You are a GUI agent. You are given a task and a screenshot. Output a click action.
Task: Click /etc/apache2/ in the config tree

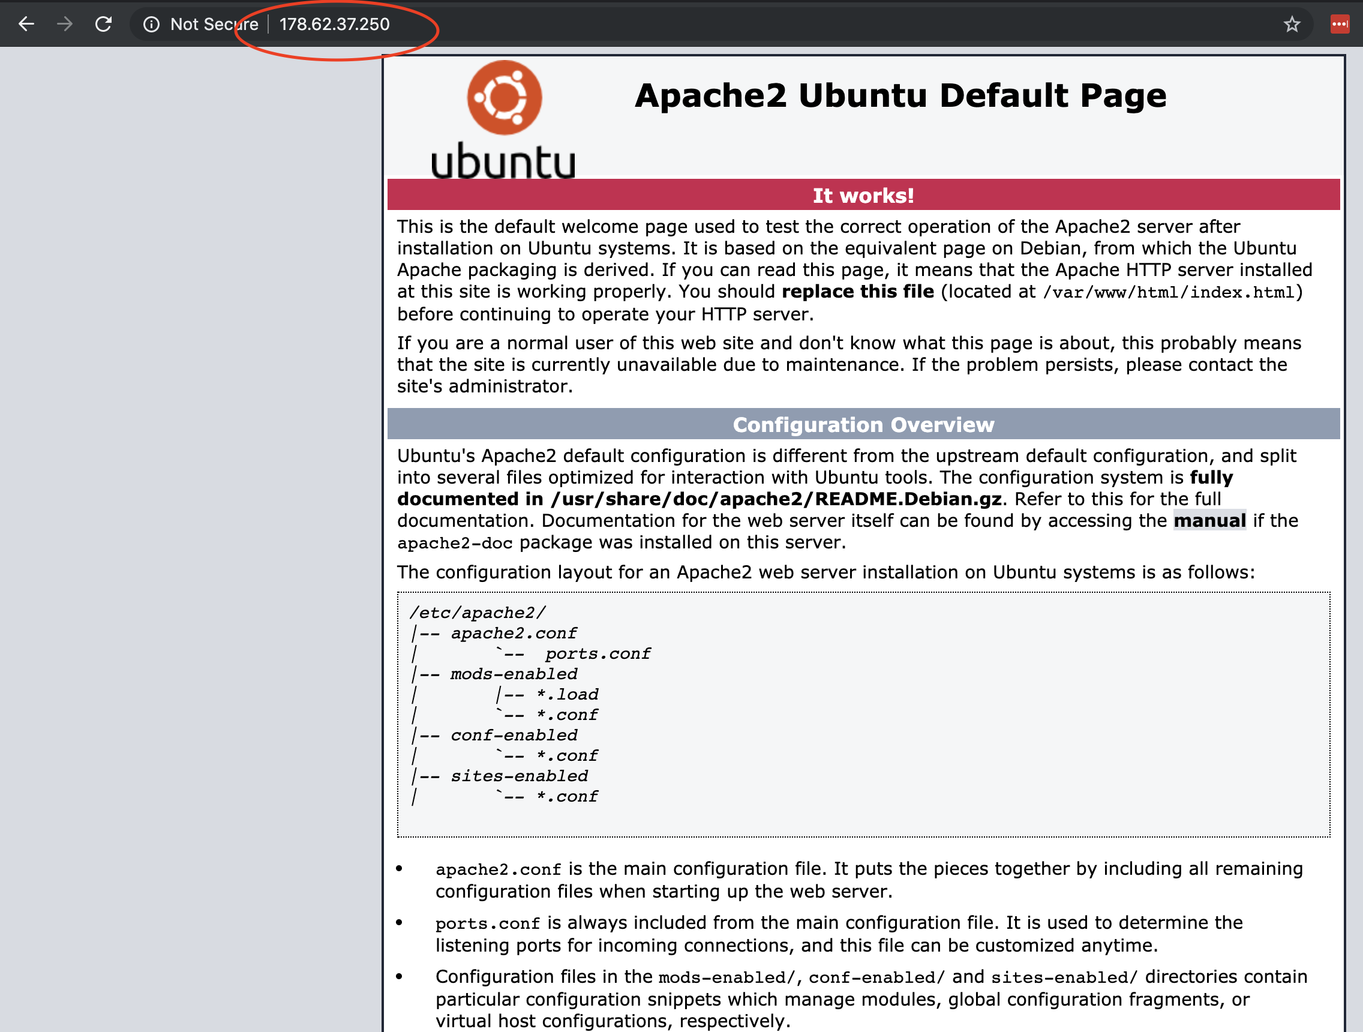(478, 613)
